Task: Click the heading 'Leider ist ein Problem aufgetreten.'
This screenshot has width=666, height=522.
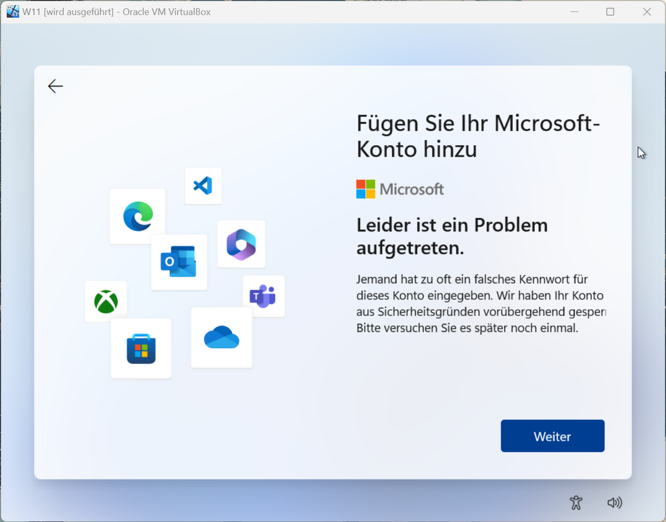Action: pyautogui.click(x=452, y=236)
